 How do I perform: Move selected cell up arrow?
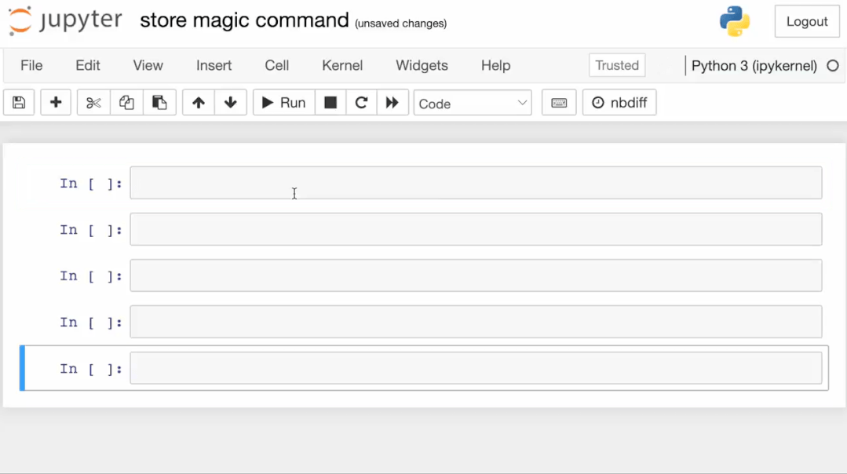tap(199, 103)
